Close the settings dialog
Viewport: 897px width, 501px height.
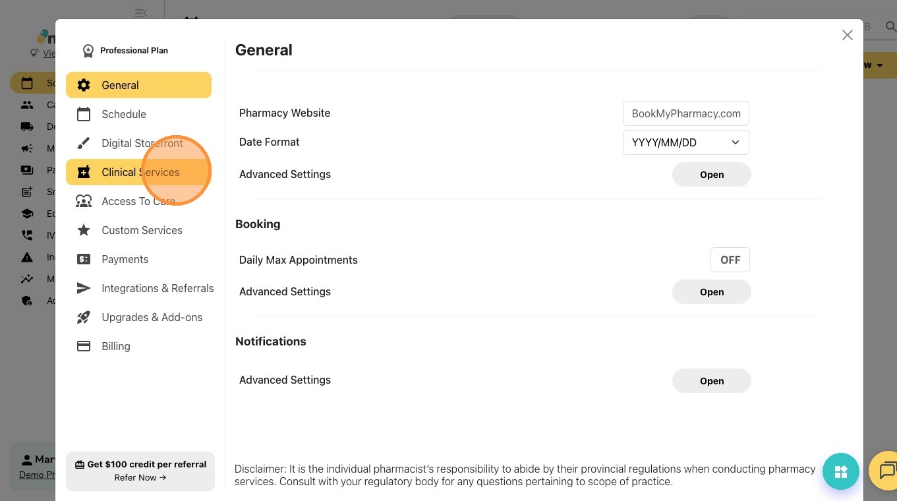tap(847, 35)
